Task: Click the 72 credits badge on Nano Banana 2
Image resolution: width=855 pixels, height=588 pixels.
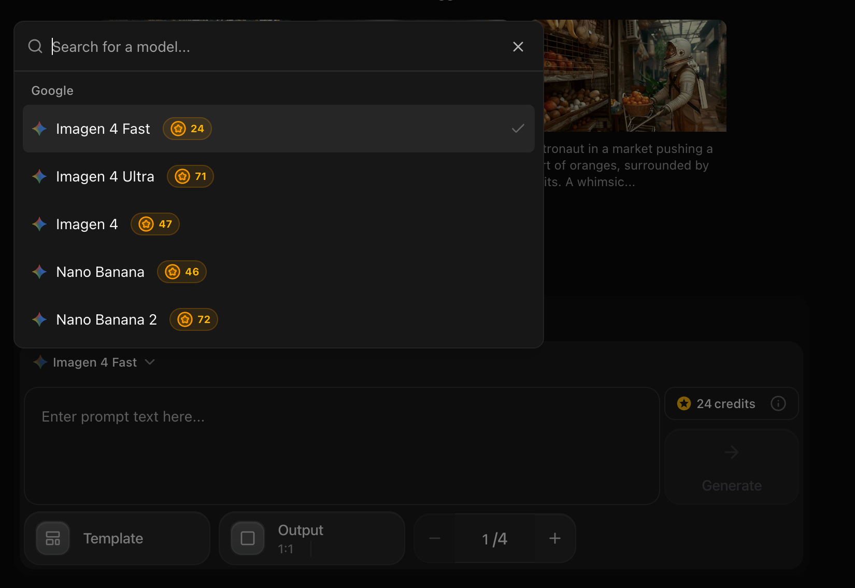Action: point(194,319)
